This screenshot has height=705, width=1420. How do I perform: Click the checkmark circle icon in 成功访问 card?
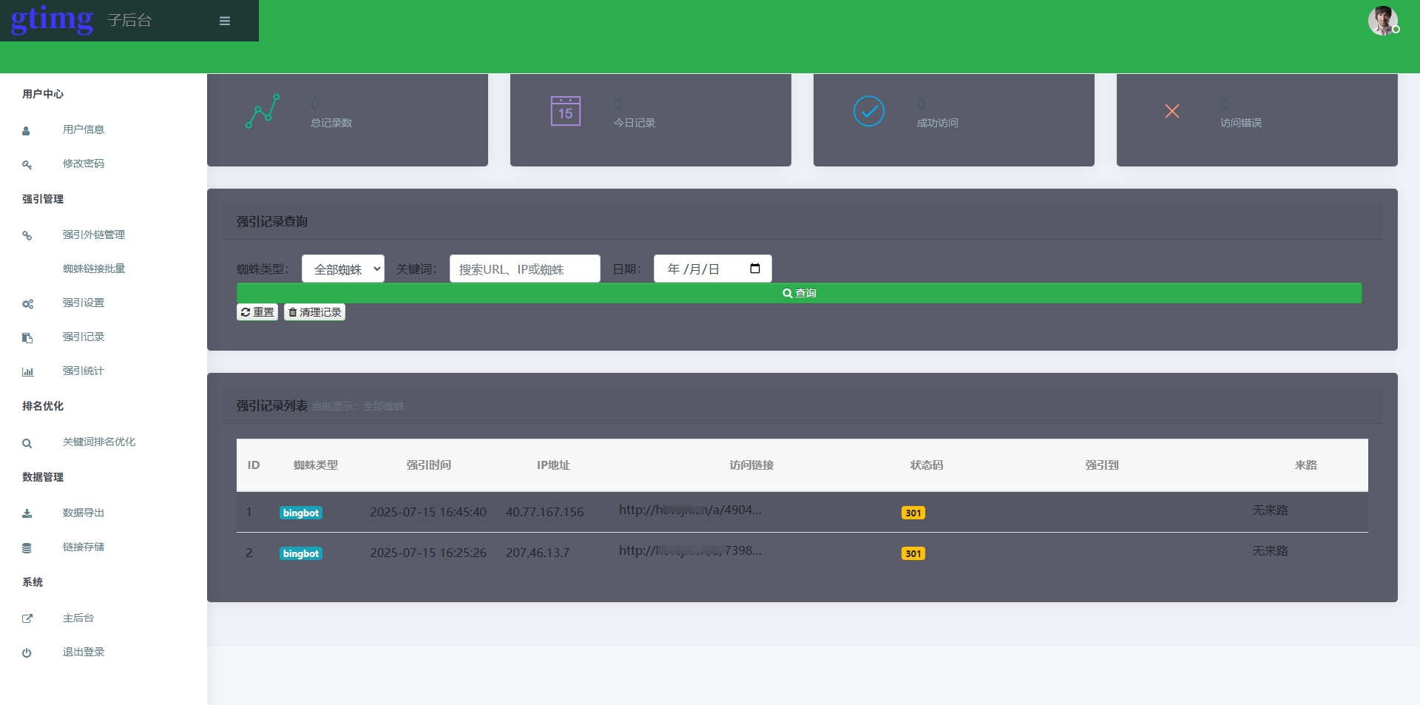tap(869, 111)
